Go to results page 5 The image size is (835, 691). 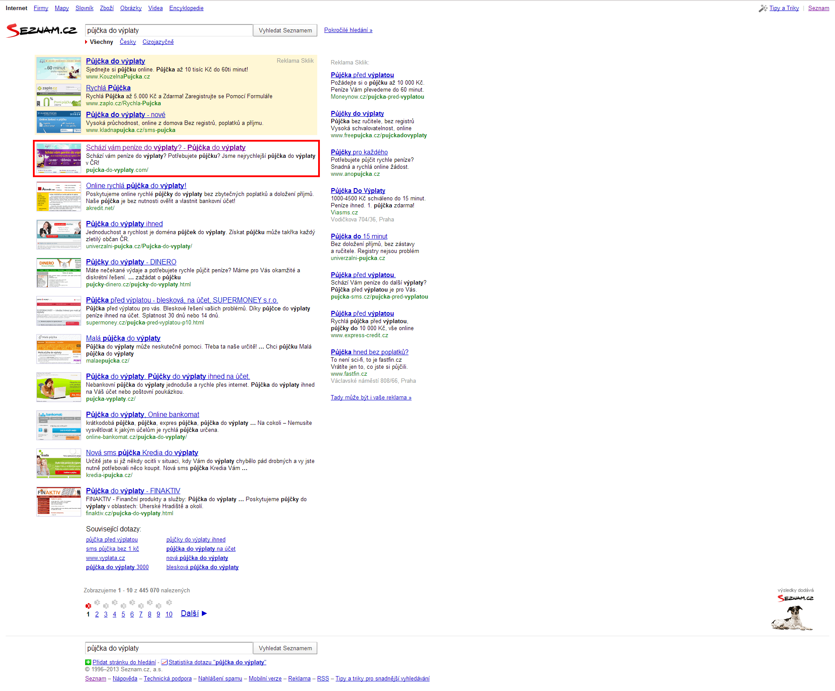[123, 614]
